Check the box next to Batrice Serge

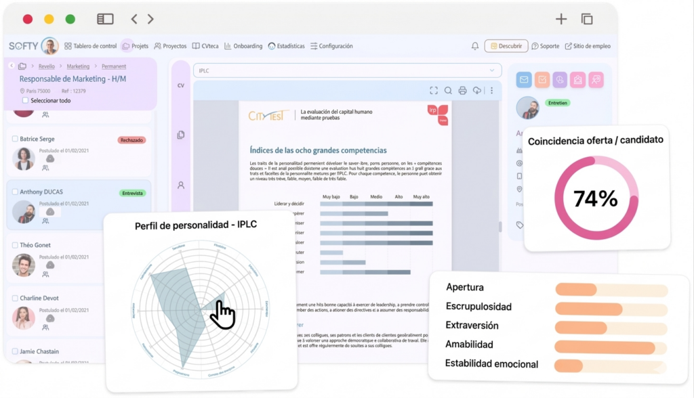coord(15,139)
